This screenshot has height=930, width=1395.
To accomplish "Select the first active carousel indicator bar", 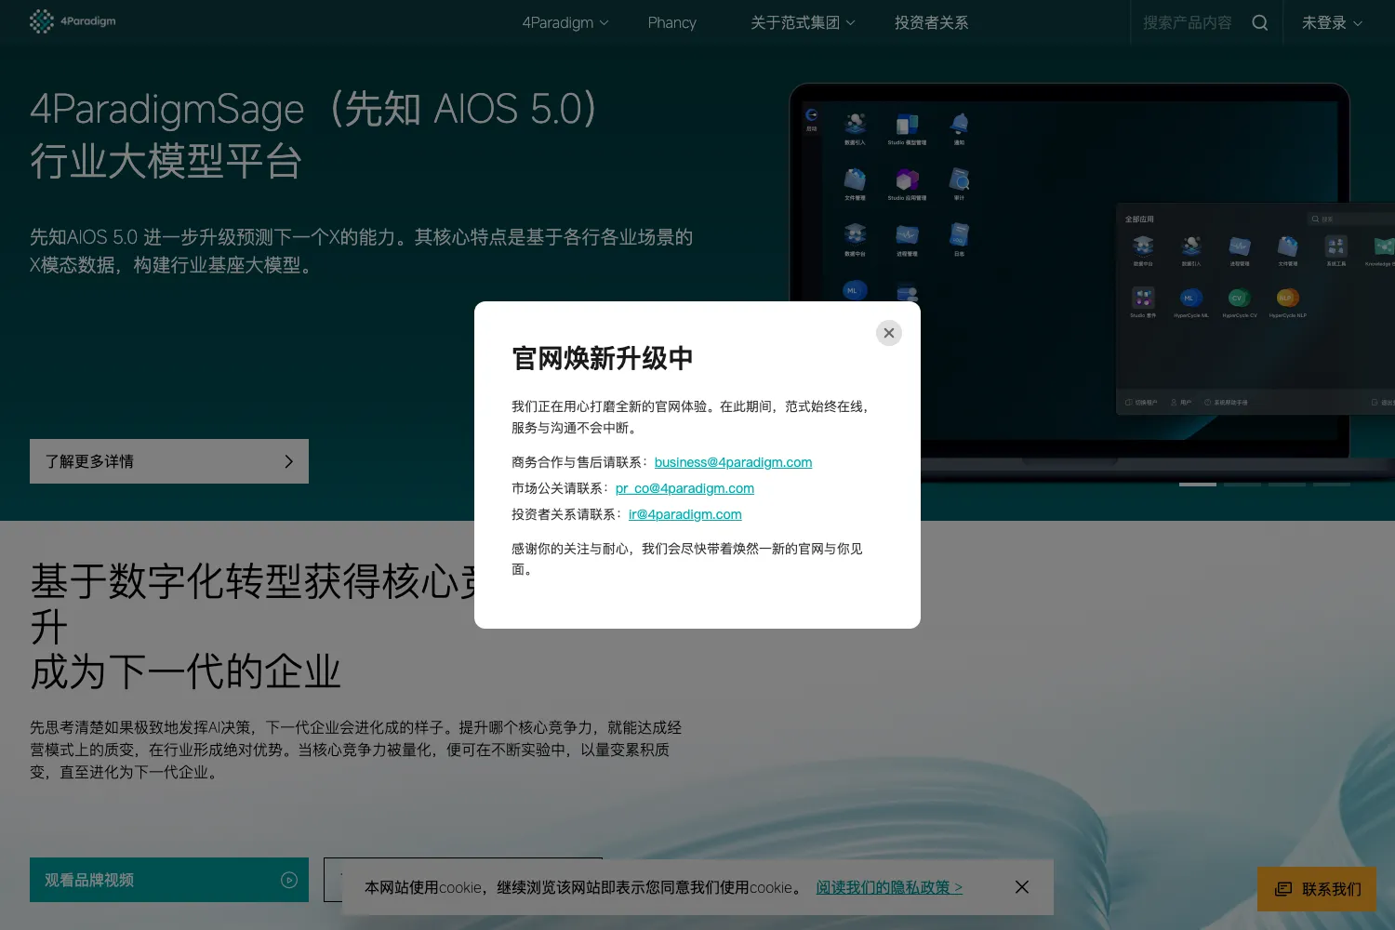I will [1198, 485].
